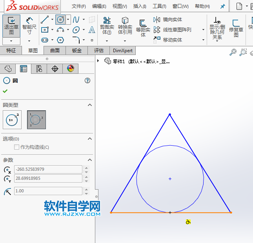This screenshot has width=253, height=243.
Task: Select the Sketch Fillet tool
Action: pyautogui.click(x=76, y=40)
